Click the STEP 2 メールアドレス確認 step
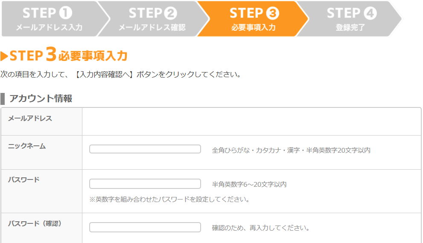423x243 pixels. (x=152, y=19)
